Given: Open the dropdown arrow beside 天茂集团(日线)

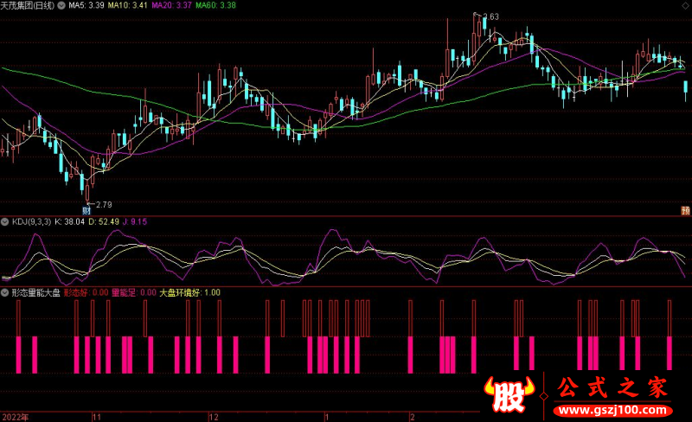Looking at the screenshot, I should coord(61,6).
